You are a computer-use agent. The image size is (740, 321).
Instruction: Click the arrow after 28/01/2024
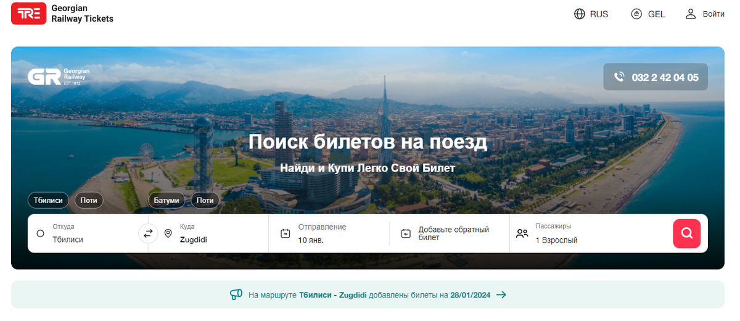pyautogui.click(x=501, y=294)
